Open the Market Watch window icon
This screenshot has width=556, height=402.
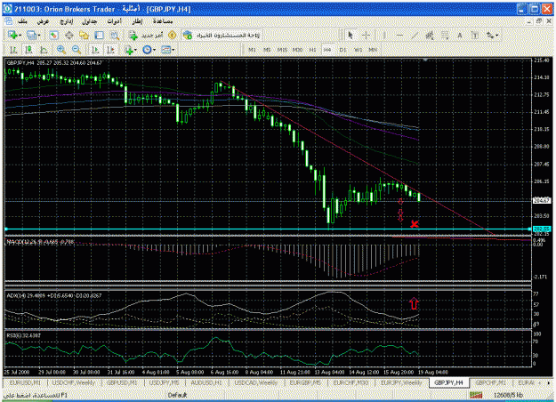click(x=53, y=35)
